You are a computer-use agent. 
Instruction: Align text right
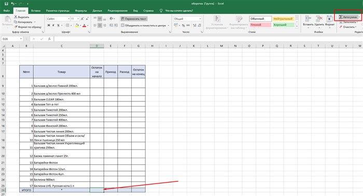coord(105,25)
